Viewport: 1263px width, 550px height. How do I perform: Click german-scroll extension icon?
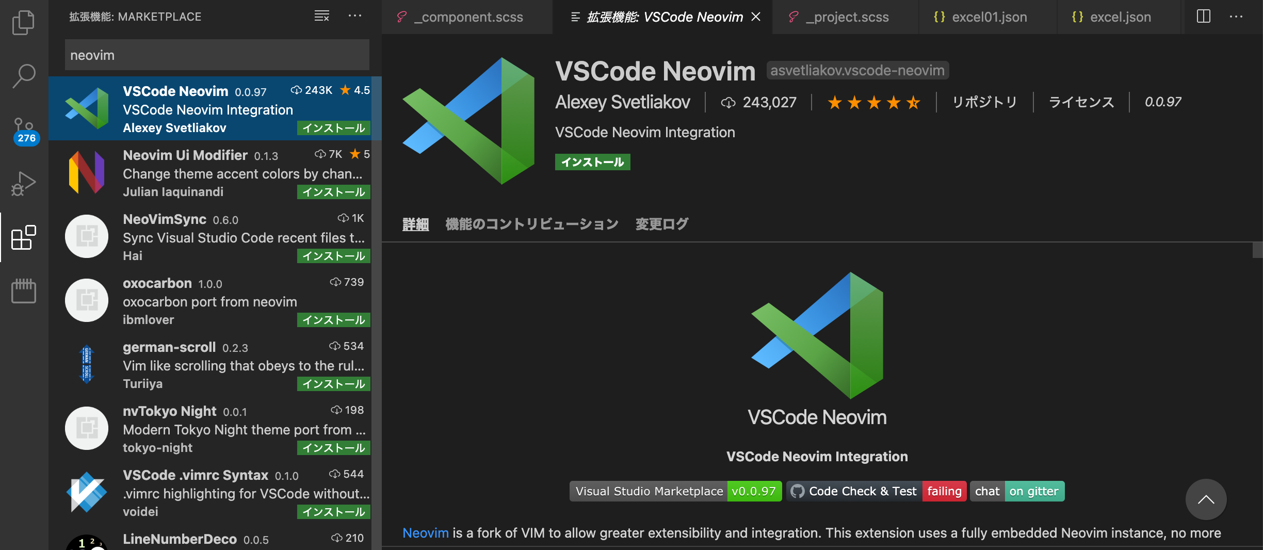click(x=87, y=364)
